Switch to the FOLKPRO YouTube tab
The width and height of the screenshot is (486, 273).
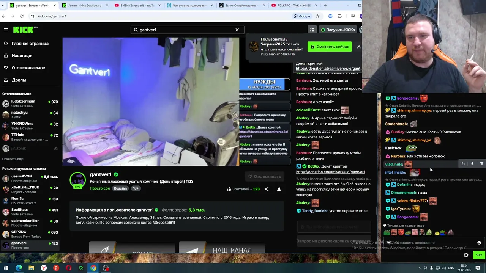[x=294, y=5]
